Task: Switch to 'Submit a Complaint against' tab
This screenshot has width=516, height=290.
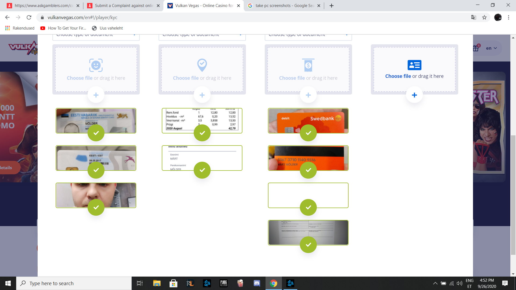Action: tap(124, 6)
